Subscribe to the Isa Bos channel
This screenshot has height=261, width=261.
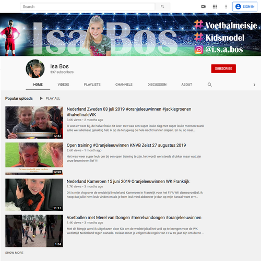coord(223,68)
